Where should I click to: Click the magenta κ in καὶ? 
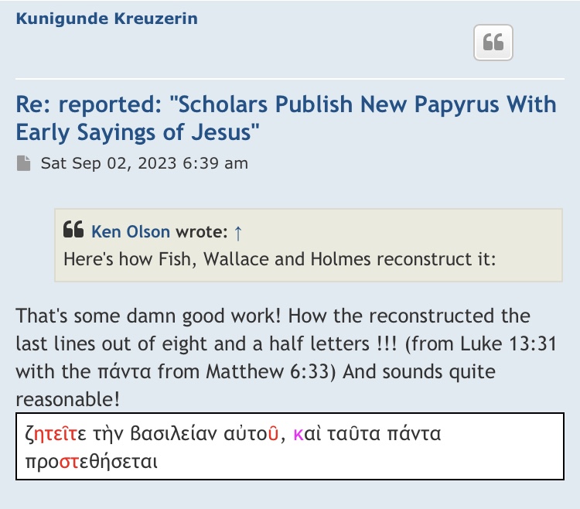[x=298, y=435]
